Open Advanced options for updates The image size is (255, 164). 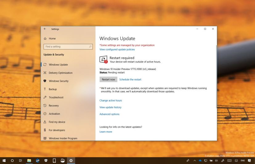pyautogui.click(x=109, y=114)
